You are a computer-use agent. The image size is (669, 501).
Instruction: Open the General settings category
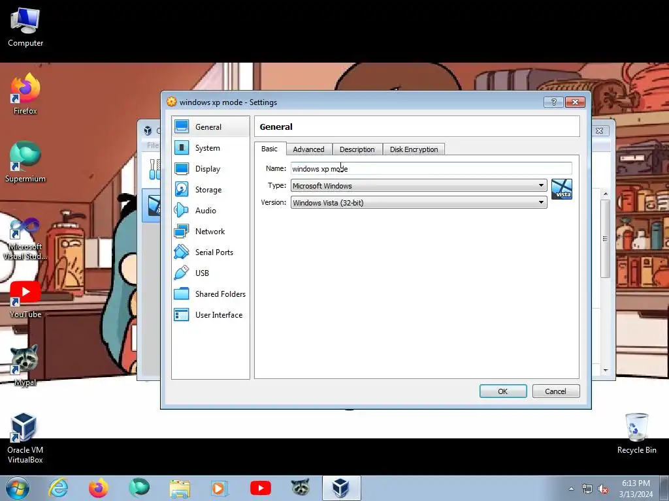click(210, 127)
